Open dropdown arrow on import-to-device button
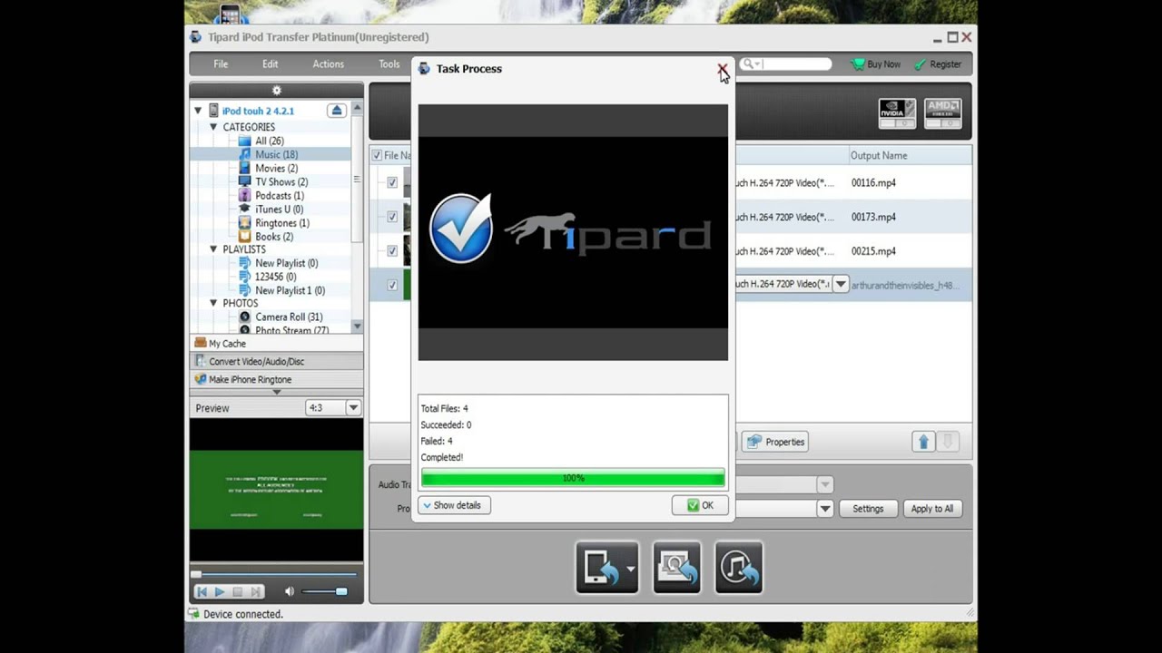The height and width of the screenshot is (653, 1162). (x=631, y=569)
